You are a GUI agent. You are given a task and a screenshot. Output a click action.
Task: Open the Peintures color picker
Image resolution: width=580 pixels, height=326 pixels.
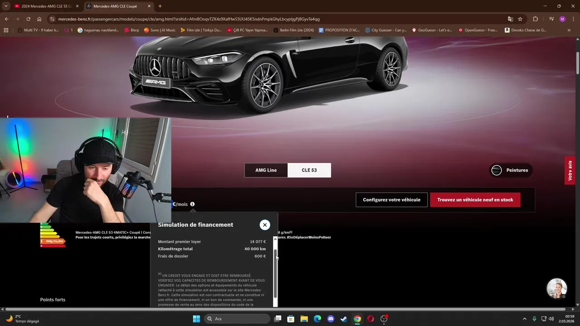click(x=510, y=170)
